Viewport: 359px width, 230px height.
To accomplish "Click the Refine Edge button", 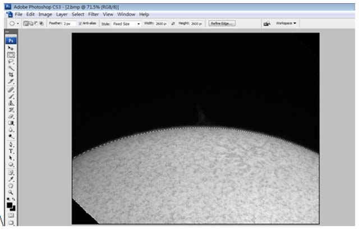I will click(x=222, y=24).
